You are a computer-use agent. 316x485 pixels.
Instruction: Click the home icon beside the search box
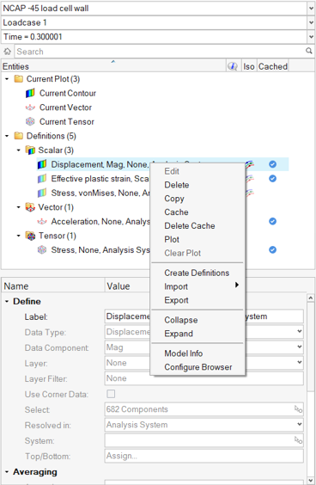(8, 52)
